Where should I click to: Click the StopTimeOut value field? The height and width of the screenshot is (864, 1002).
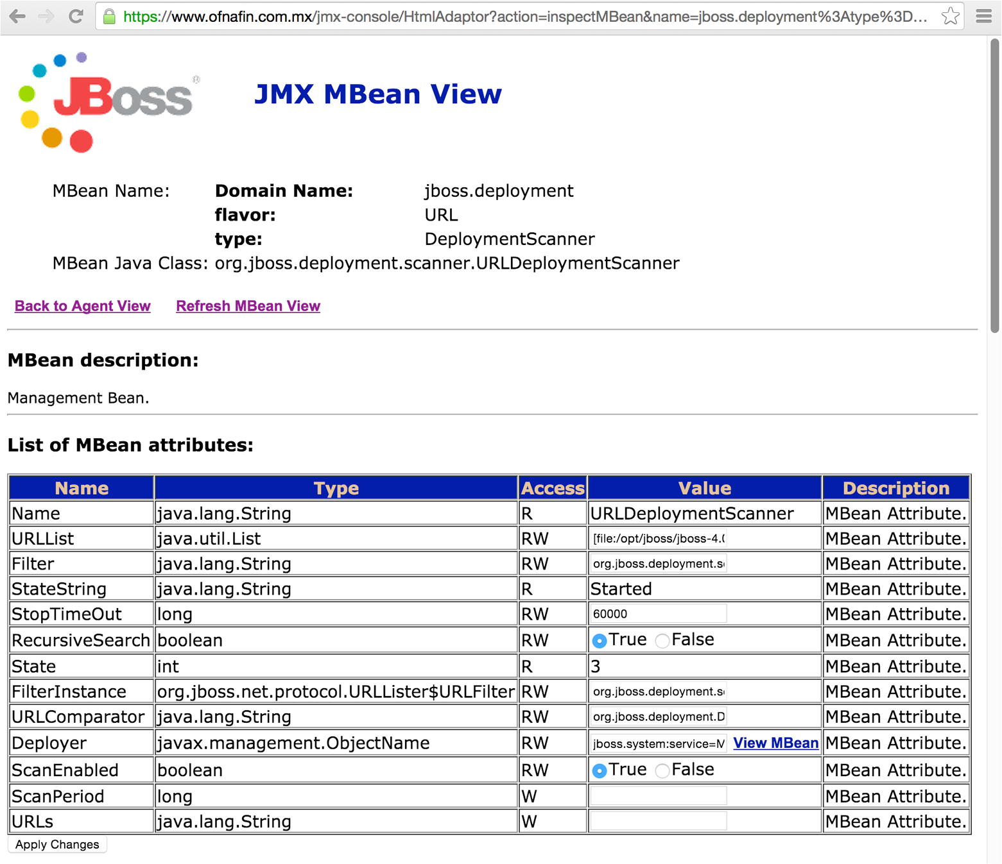[x=657, y=613]
